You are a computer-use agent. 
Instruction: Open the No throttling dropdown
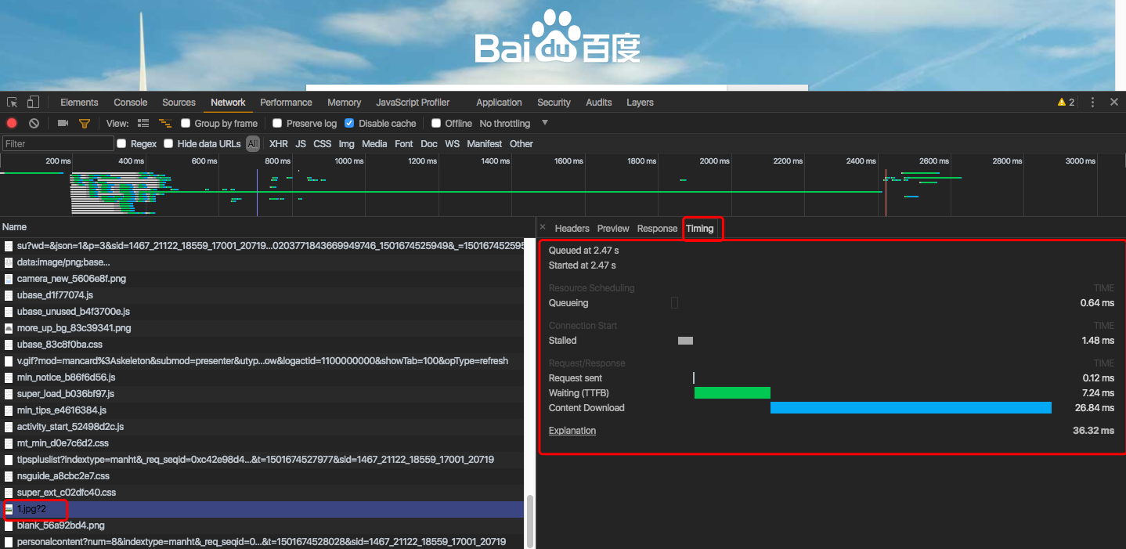[x=514, y=123]
